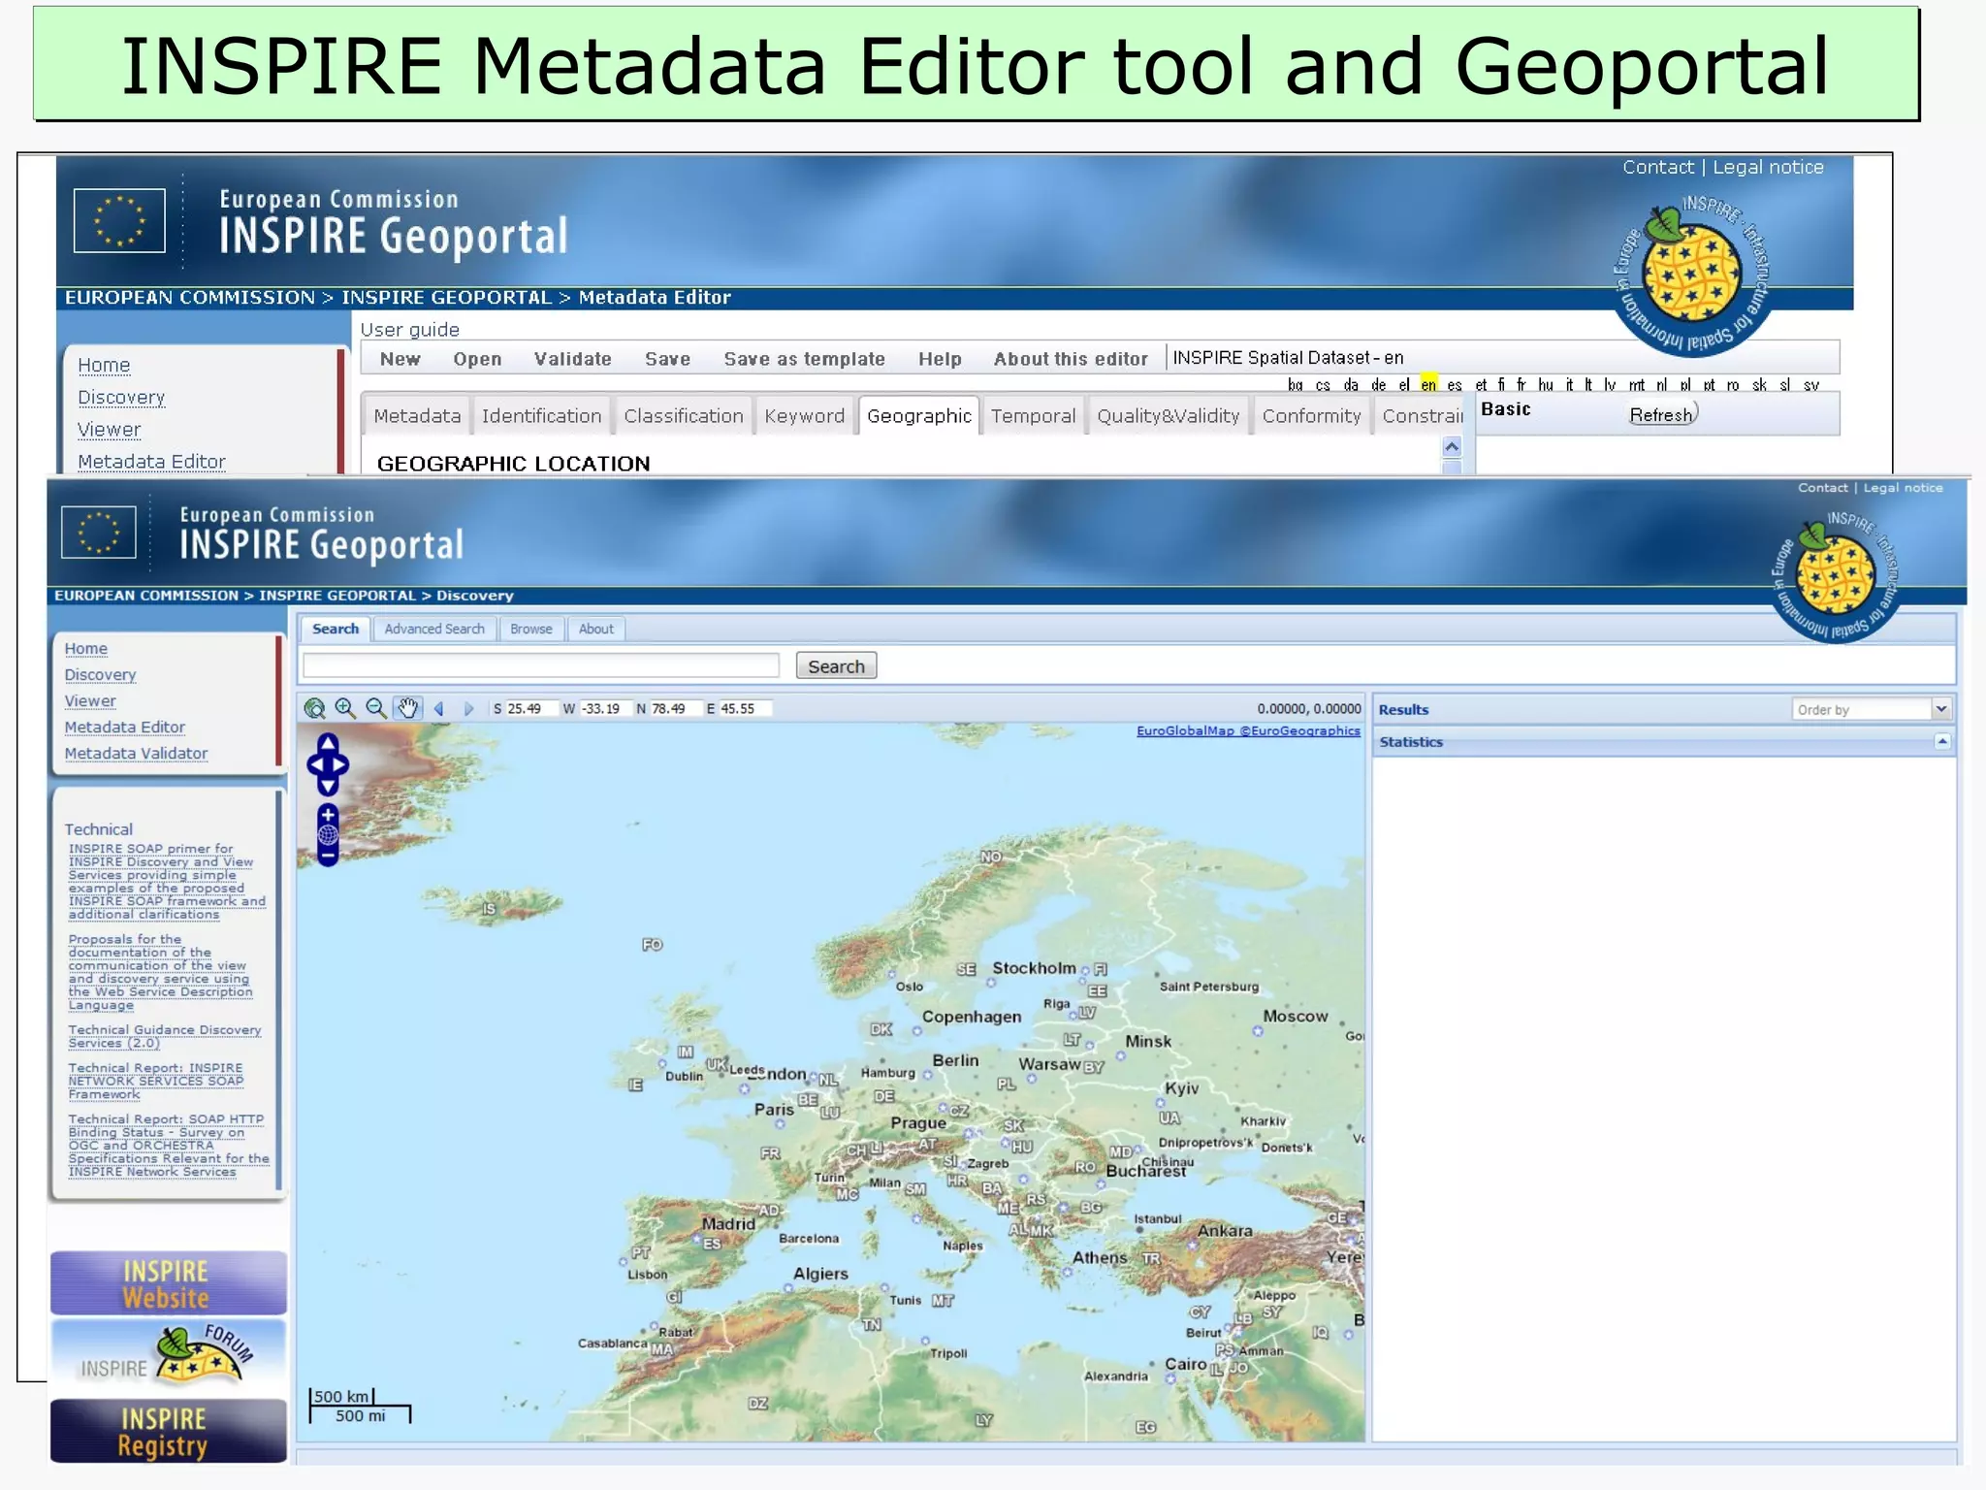Click the zoom-to-full-extent globe icon
The width and height of the screenshot is (1986, 1490).
[314, 708]
